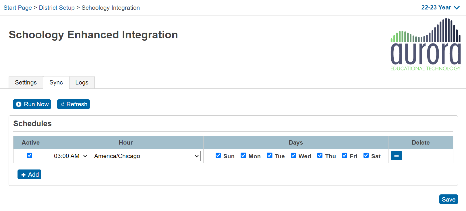Add a new schedule row
The width and height of the screenshot is (466, 211).
(x=29, y=174)
